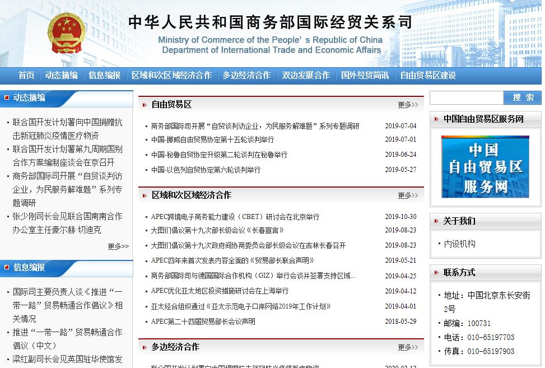Expand 更多>> beside the 区域和次区域经济合作 header

point(407,197)
